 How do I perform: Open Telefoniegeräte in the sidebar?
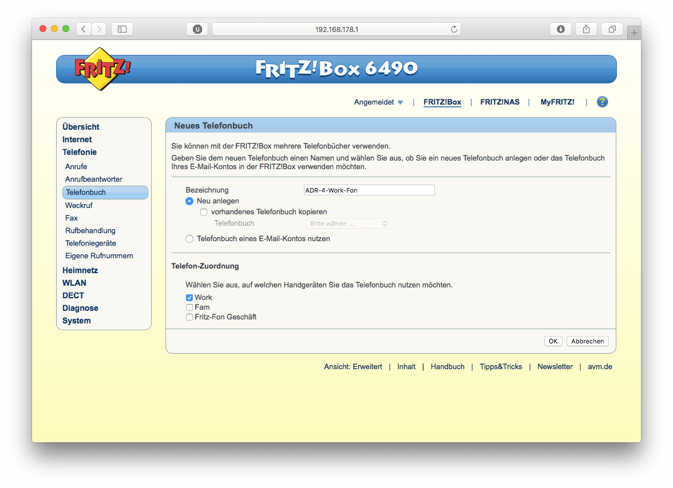[90, 243]
